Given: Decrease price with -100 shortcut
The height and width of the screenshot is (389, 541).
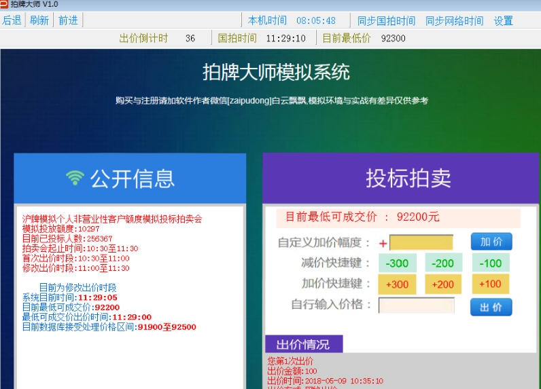Looking at the screenshot, I should [491, 263].
